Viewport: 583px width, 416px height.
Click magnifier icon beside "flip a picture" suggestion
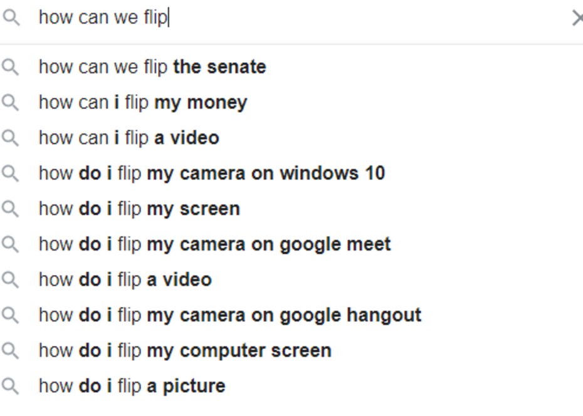tap(11, 386)
